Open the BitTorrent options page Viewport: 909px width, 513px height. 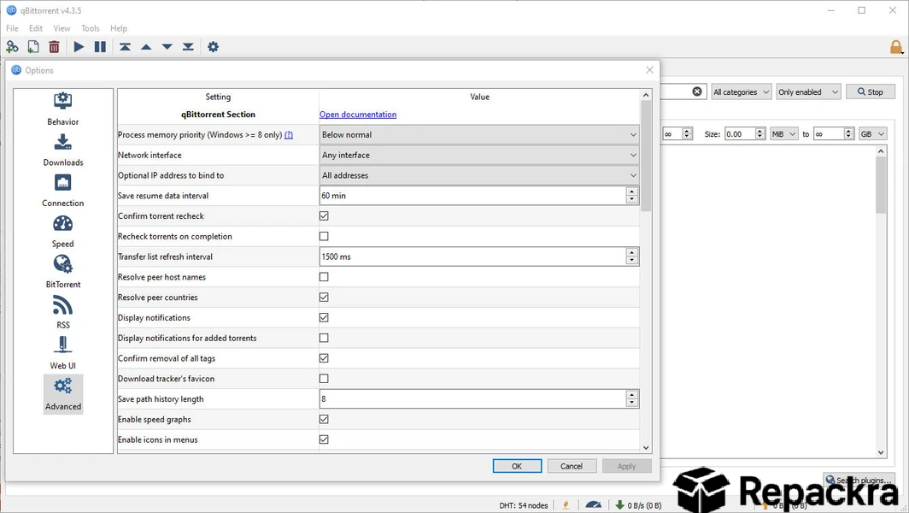63,272
